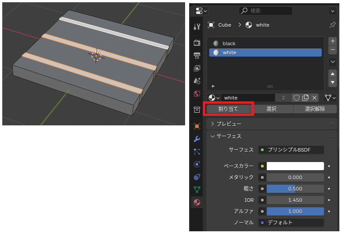343x234 pixels.
Task: Open the Output properties tab
Action: click(x=197, y=55)
